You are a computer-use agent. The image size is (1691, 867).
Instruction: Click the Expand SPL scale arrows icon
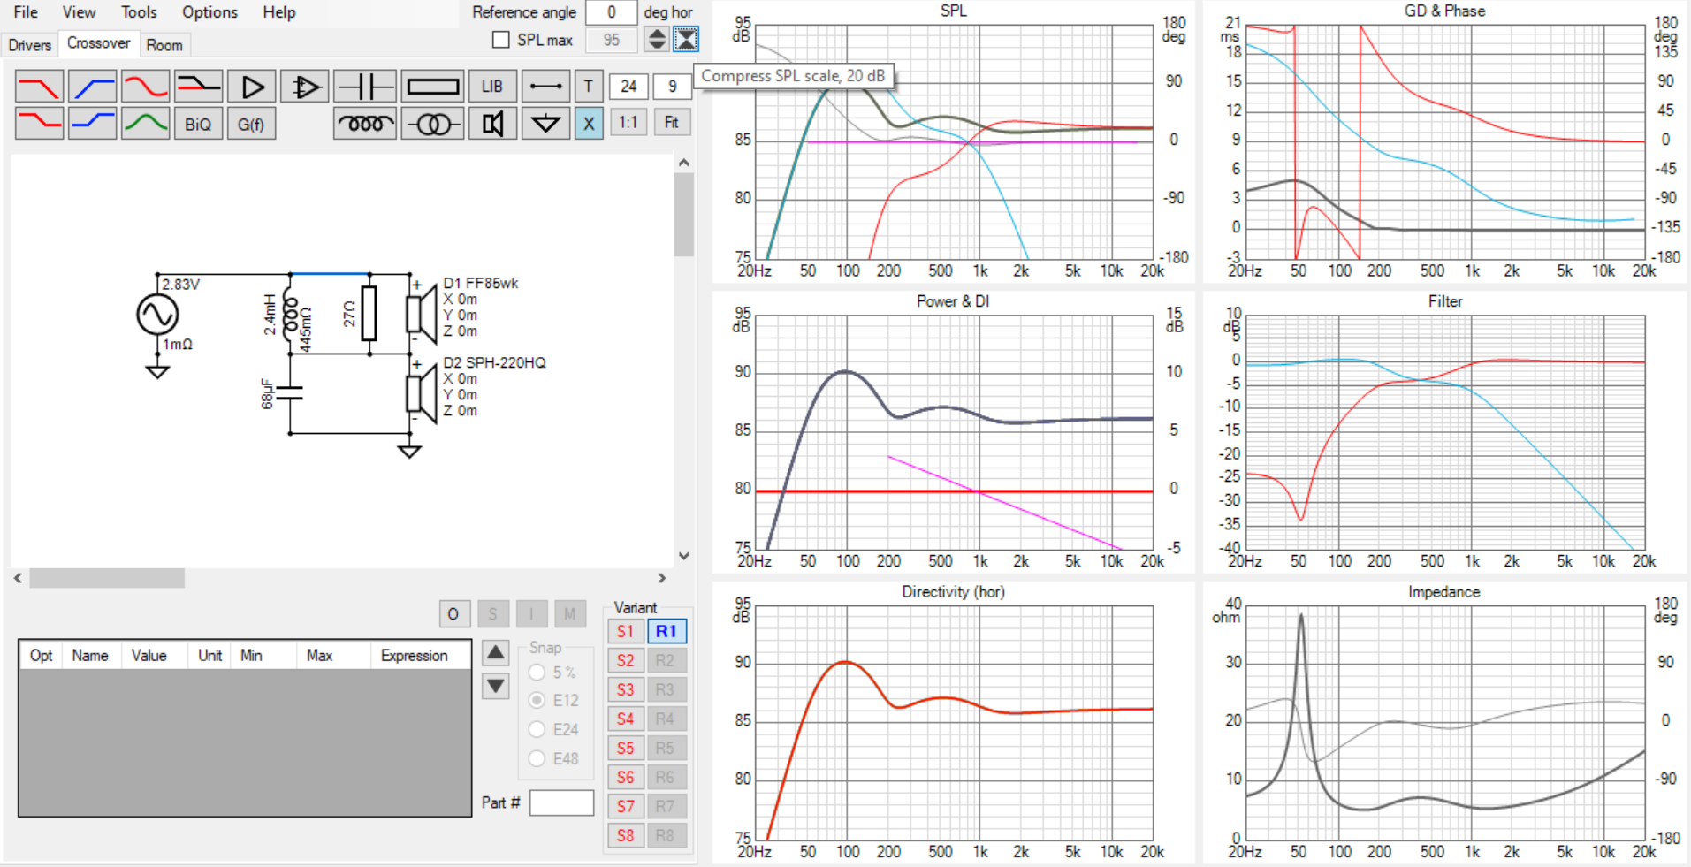tap(657, 39)
